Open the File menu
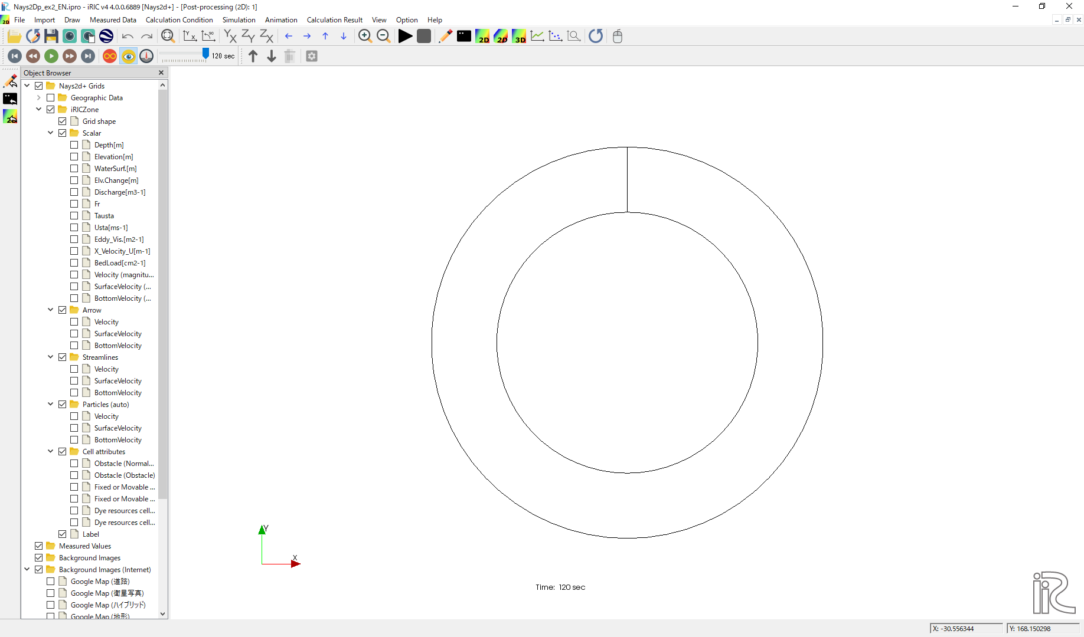The width and height of the screenshot is (1084, 637). [19, 20]
